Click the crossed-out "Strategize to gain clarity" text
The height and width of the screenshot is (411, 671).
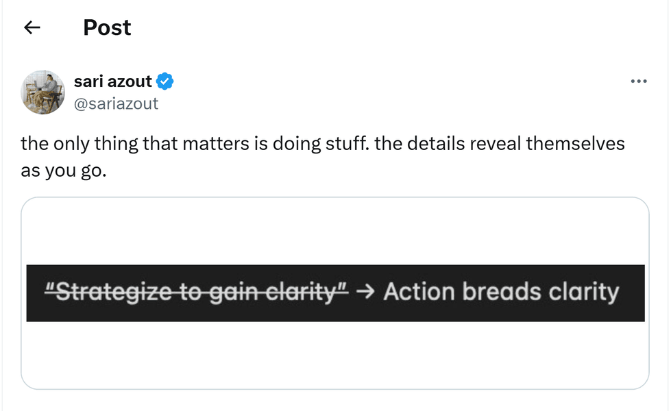coord(197,292)
